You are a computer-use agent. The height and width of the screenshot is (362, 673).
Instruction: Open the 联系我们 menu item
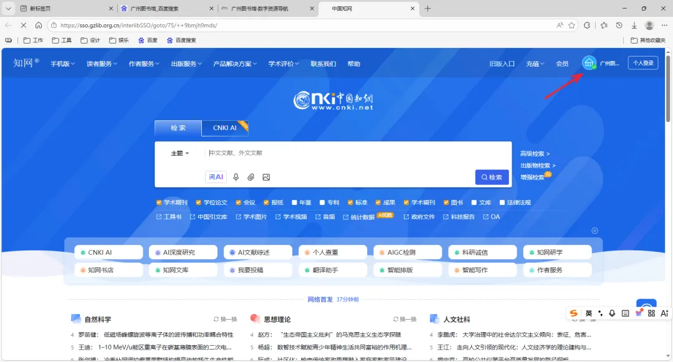click(x=323, y=64)
